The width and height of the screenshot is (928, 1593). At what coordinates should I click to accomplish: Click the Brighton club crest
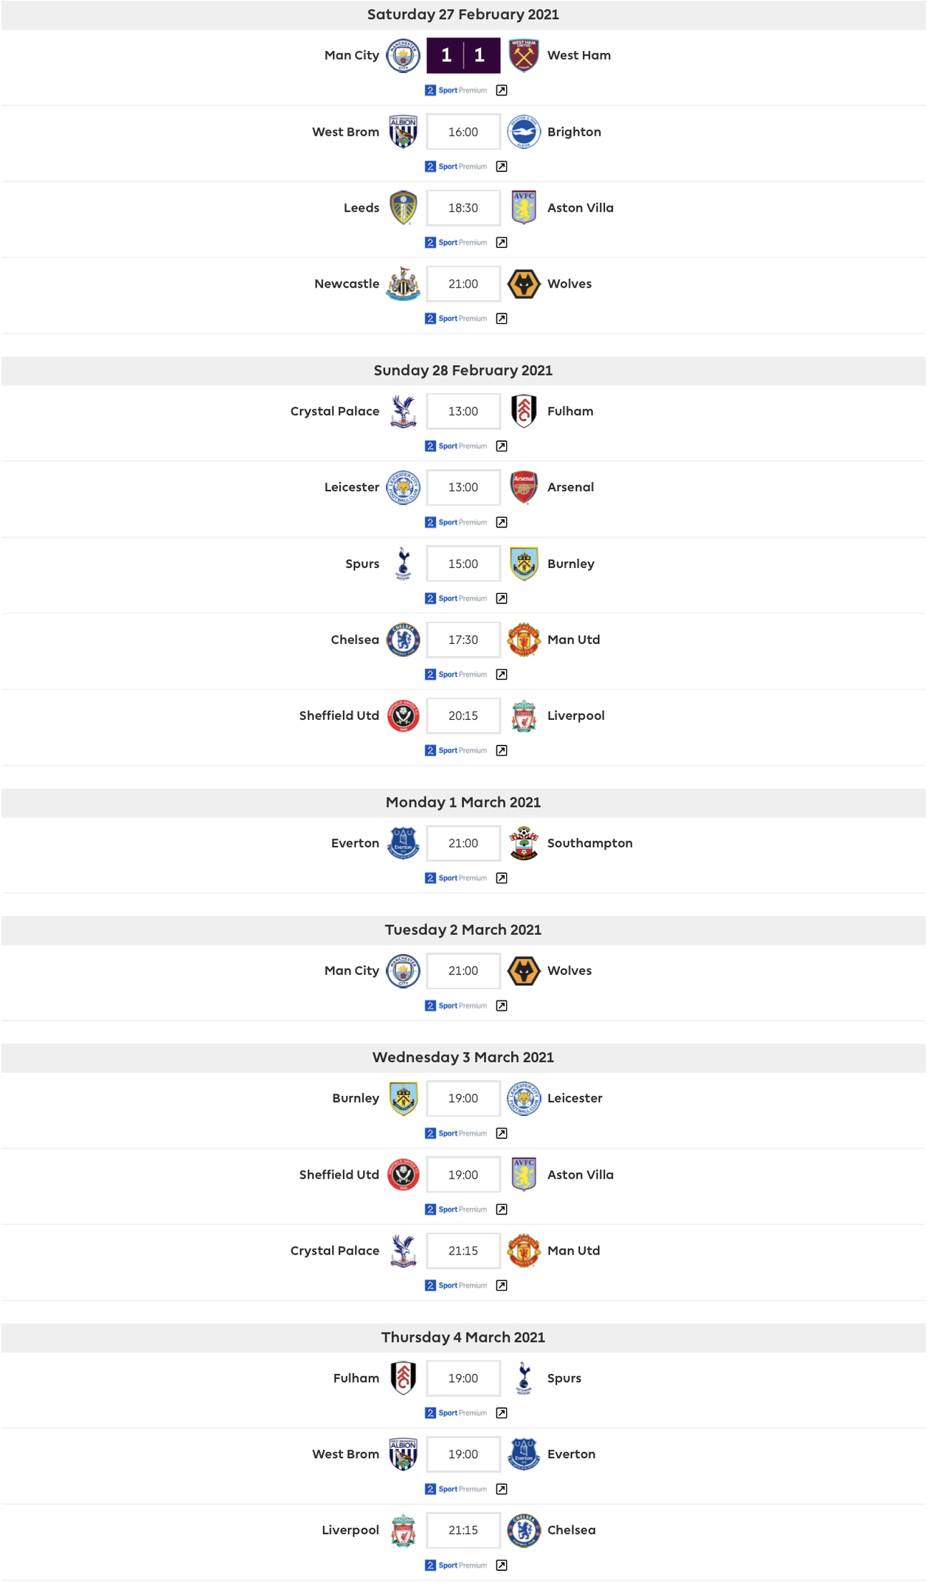click(x=524, y=132)
